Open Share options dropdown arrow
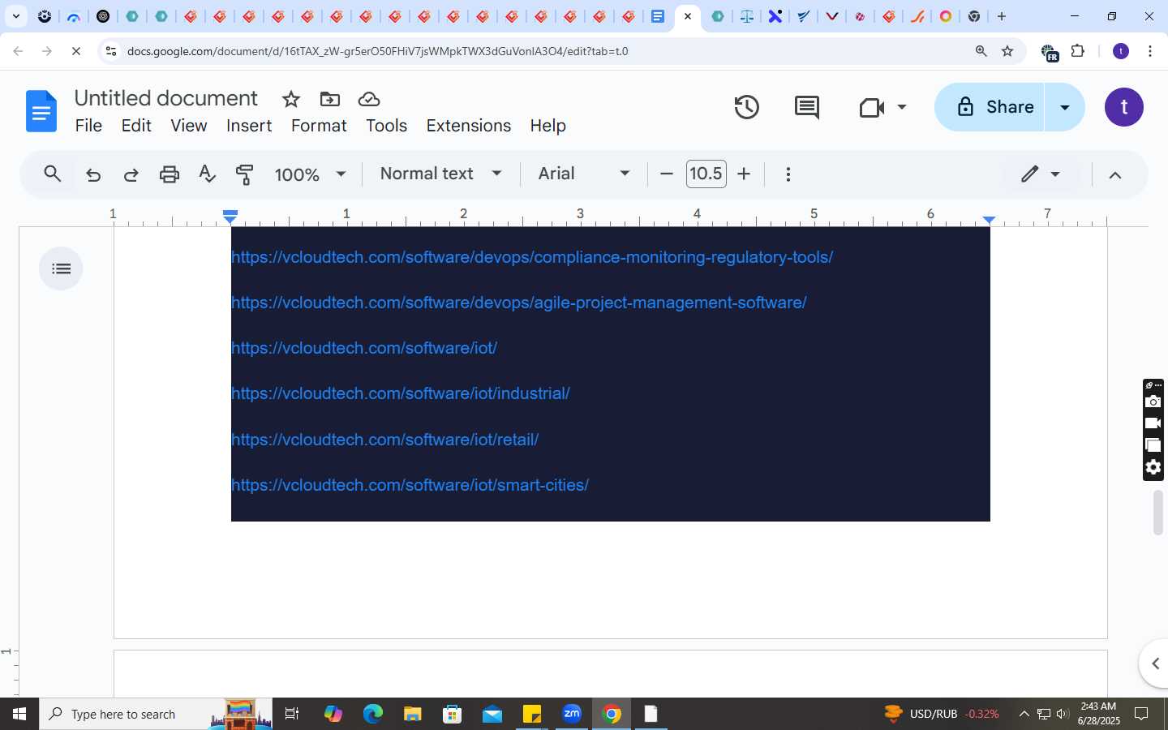Viewport: 1168px width, 730px height. point(1065,107)
